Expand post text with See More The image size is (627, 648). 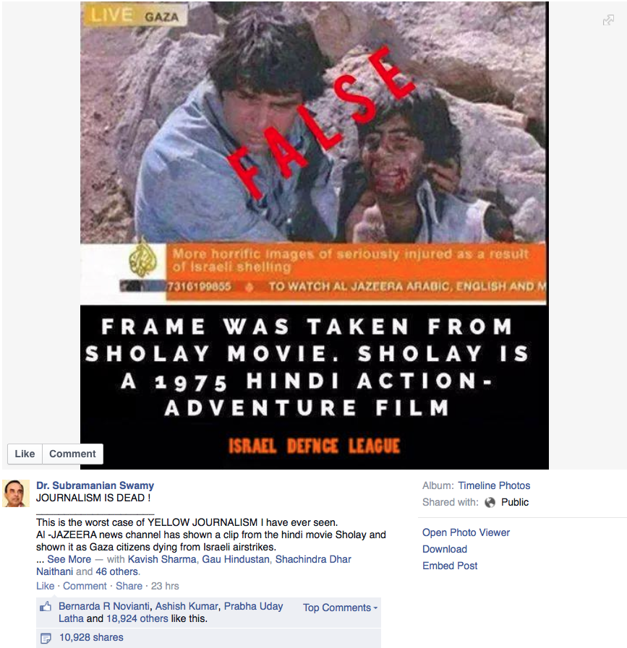(x=69, y=559)
